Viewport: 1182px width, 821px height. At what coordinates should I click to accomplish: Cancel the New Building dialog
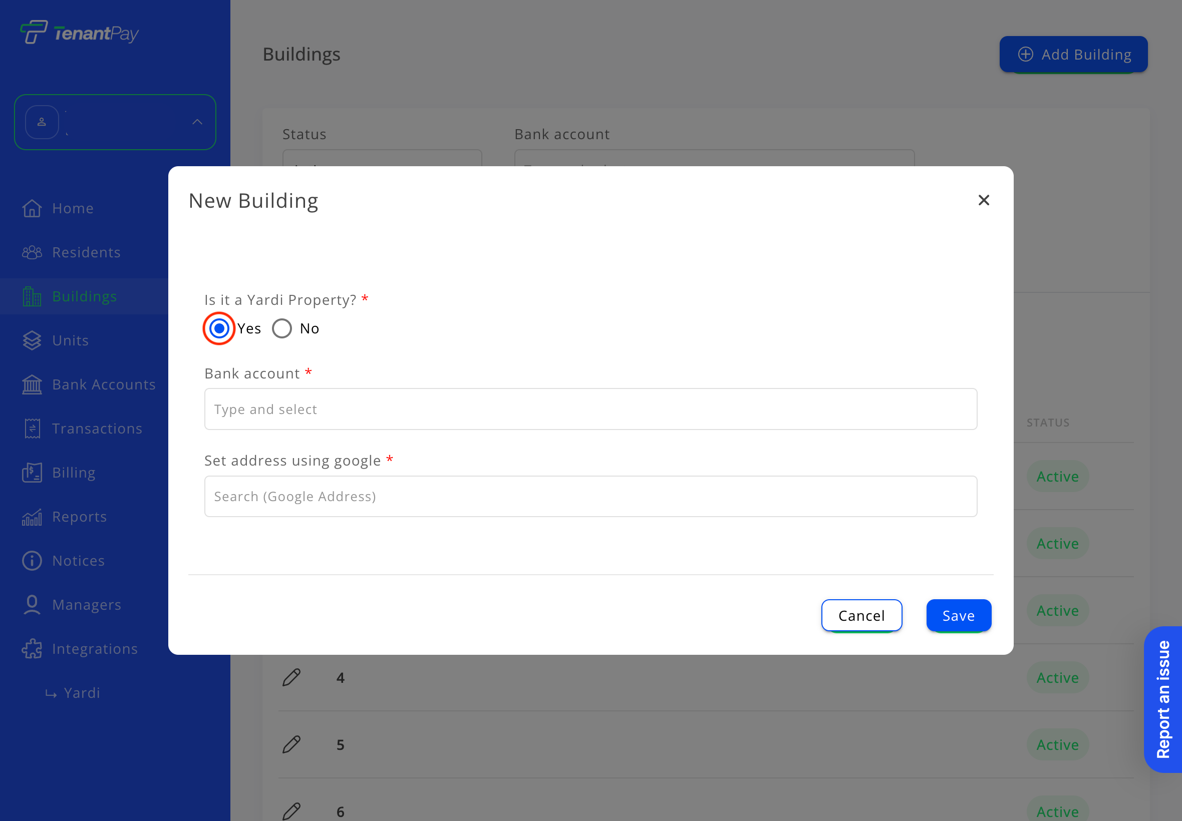pyautogui.click(x=861, y=615)
